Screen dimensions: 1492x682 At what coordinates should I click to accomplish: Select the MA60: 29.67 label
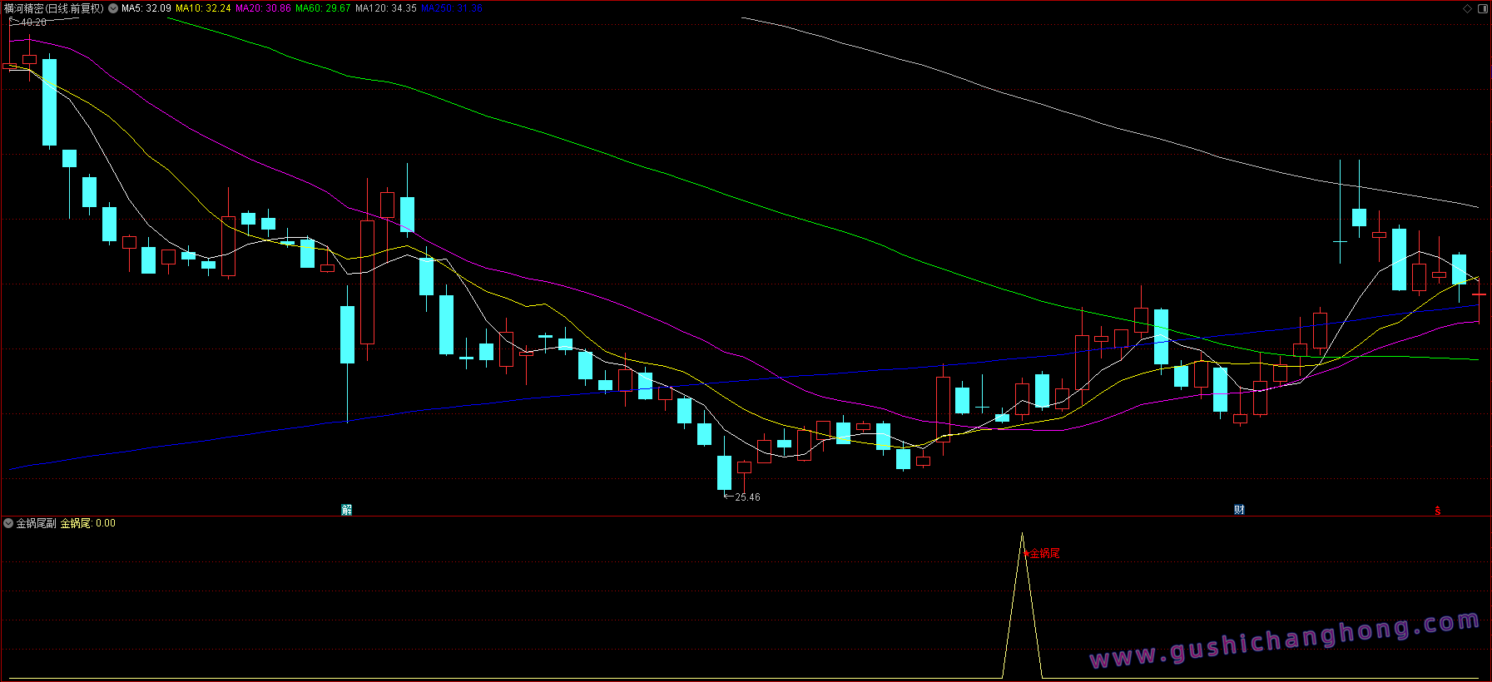coord(323,8)
